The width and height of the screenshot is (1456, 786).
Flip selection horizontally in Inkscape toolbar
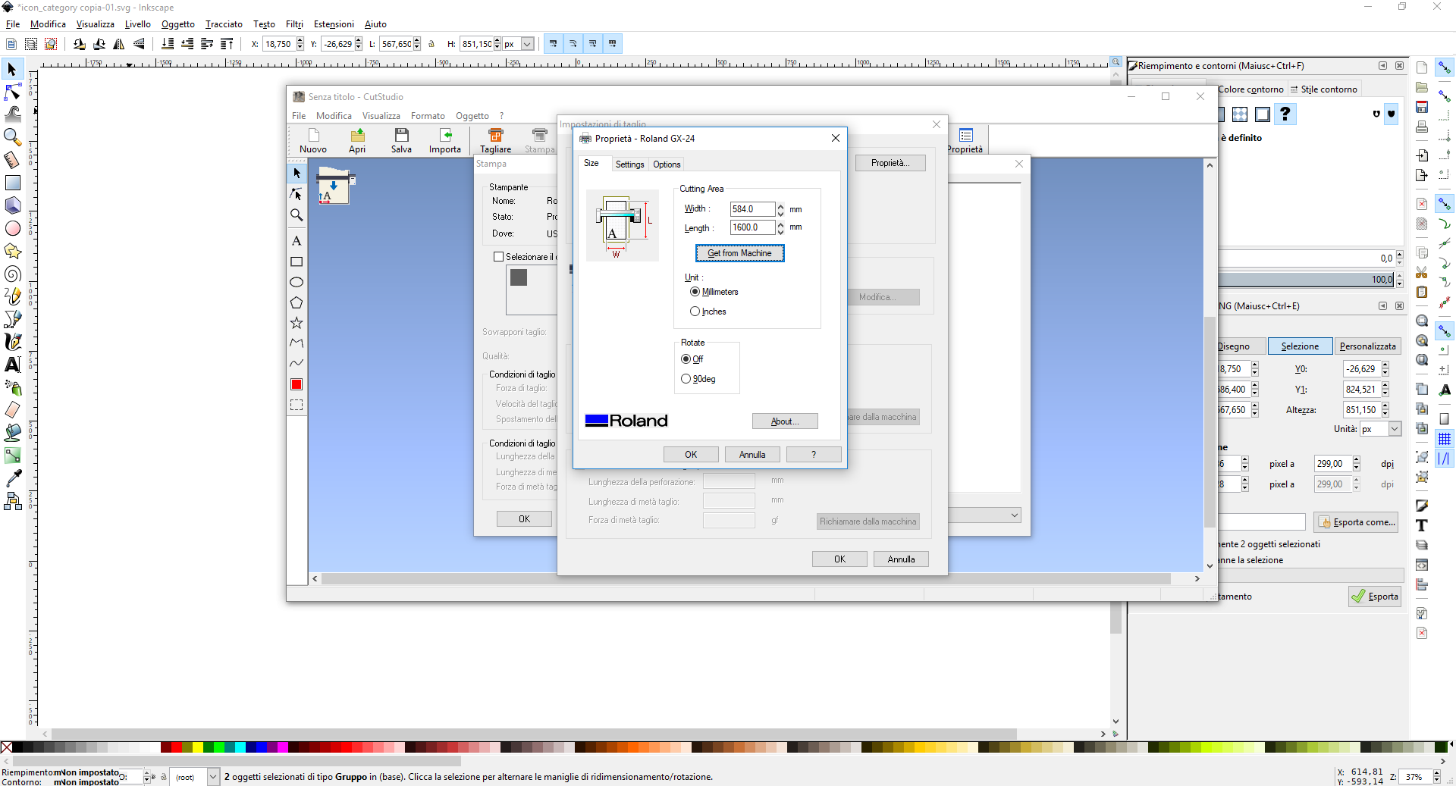[x=119, y=44]
